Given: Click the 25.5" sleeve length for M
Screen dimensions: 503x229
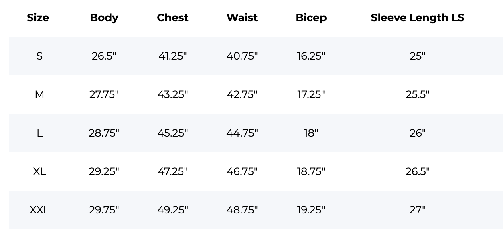Looking at the screenshot, I should (x=417, y=94).
